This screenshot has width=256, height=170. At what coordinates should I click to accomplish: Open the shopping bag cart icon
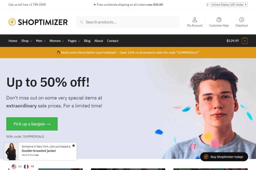[244, 41]
